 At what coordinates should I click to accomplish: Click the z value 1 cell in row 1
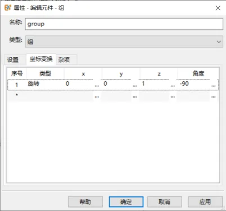click(155, 84)
